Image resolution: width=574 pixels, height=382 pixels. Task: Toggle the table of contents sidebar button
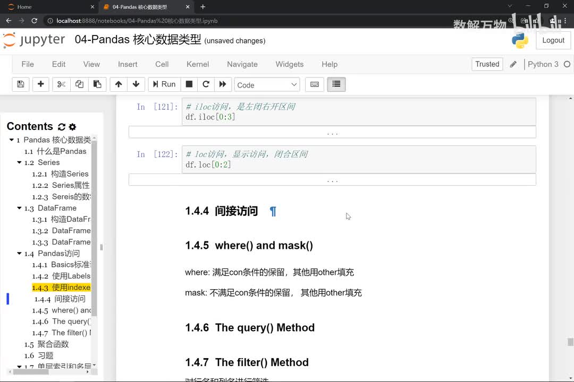pos(336,84)
